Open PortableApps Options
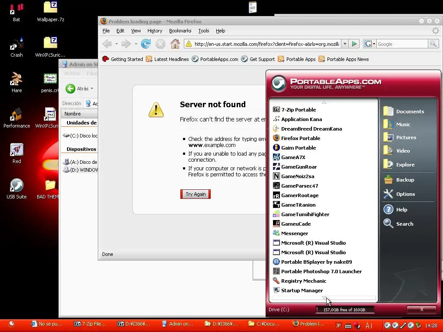 pyautogui.click(x=399, y=194)
